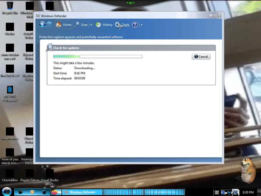Select the Endermanc... desktop icon
The image size is (261, 196).
[x=10, y=134]
